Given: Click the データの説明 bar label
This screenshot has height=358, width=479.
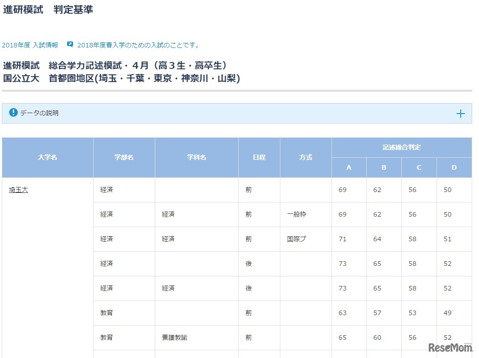Looking at the screenshot, I should click(x=39, y=113).
